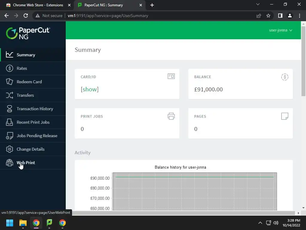Reload the page with the refresh icon
306x230 pixels.
coord(26,16)
